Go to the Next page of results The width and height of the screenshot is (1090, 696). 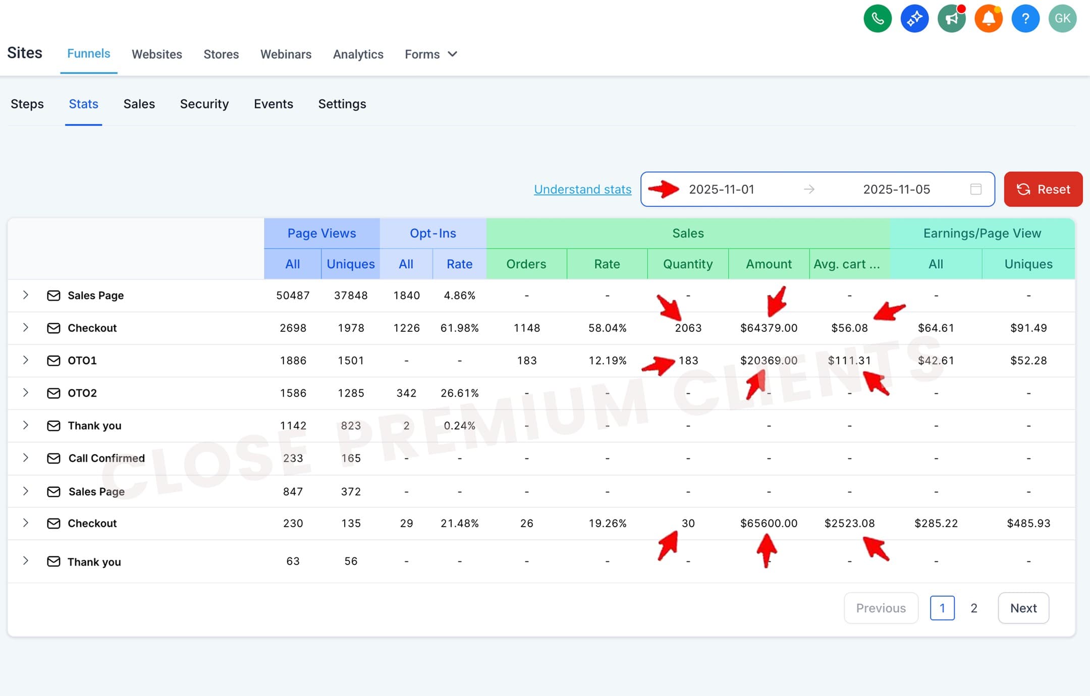[x=1023, y=608]
